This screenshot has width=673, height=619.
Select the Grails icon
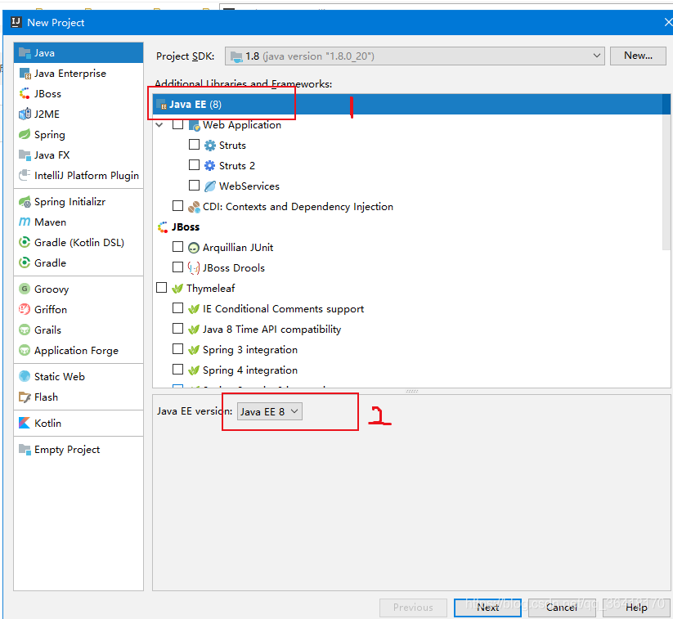click(x=25, y=330)
